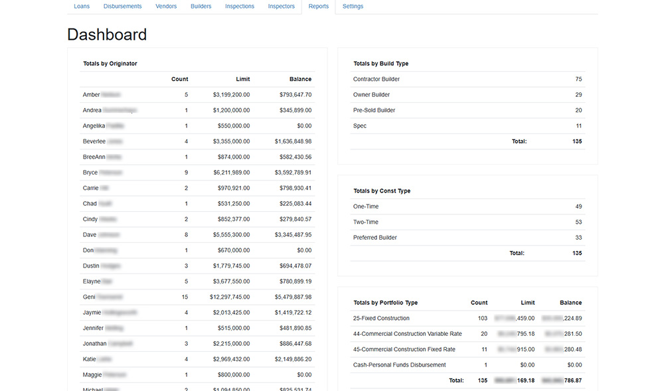
Task: Open the Loans tab
Action: coord(82,7)
